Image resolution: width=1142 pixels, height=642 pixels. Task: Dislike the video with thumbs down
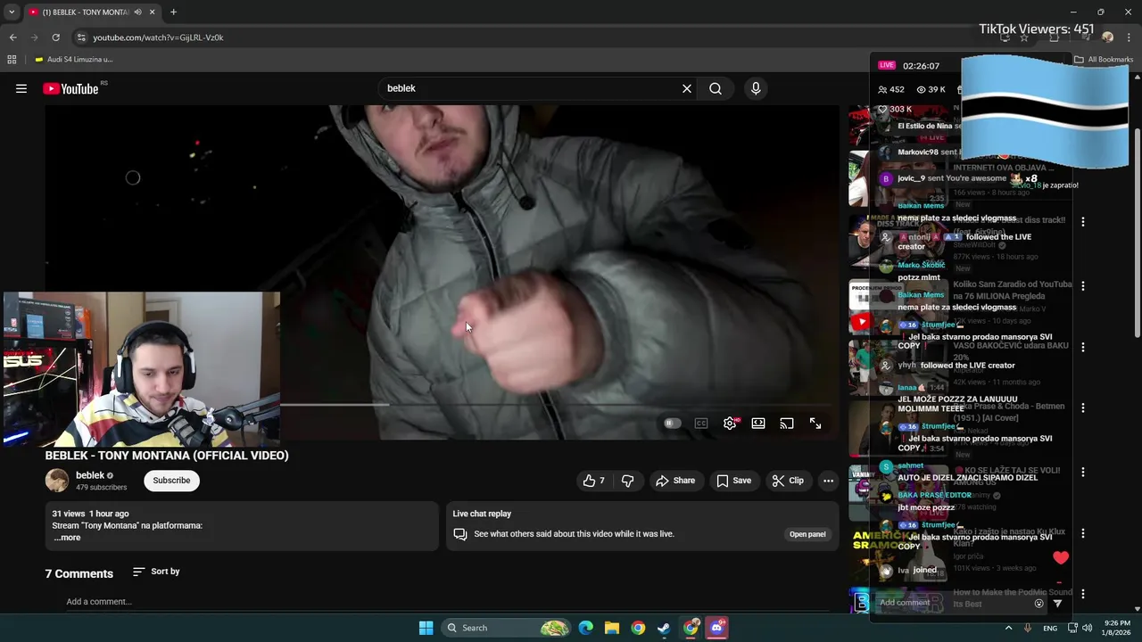(x=628, y=481)
